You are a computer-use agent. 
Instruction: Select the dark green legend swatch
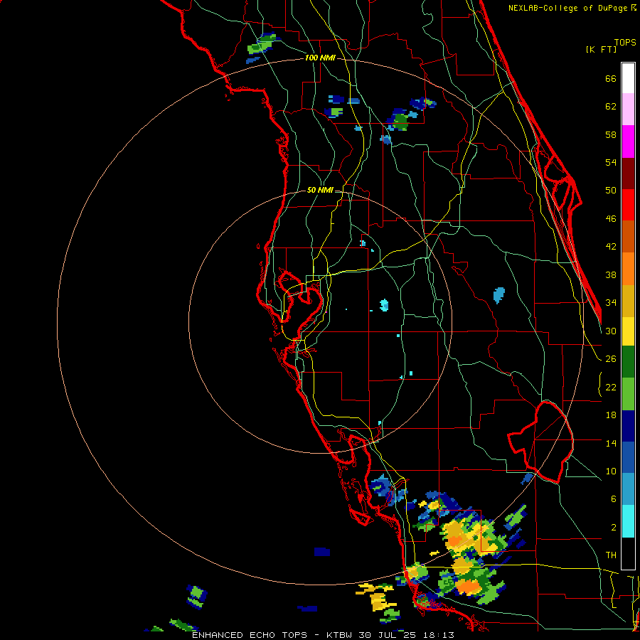click(x=628, y=362)
